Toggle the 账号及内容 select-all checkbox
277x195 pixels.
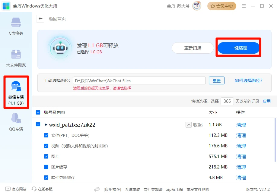tap(38, 112)
